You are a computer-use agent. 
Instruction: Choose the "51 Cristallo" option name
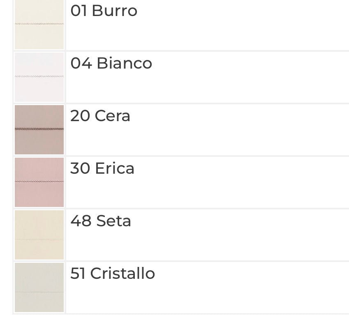pyautogui.click(x=112, y=273)
